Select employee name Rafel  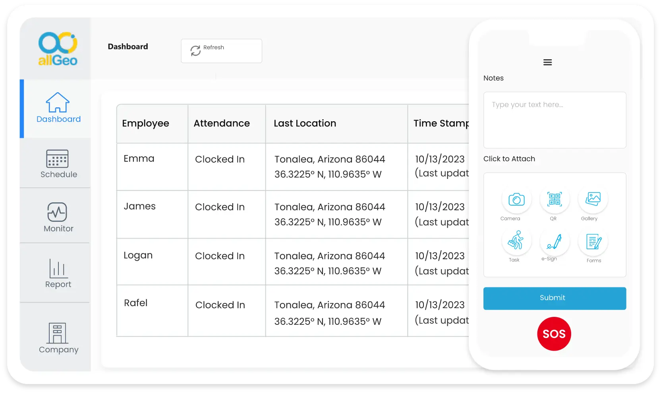135,303
